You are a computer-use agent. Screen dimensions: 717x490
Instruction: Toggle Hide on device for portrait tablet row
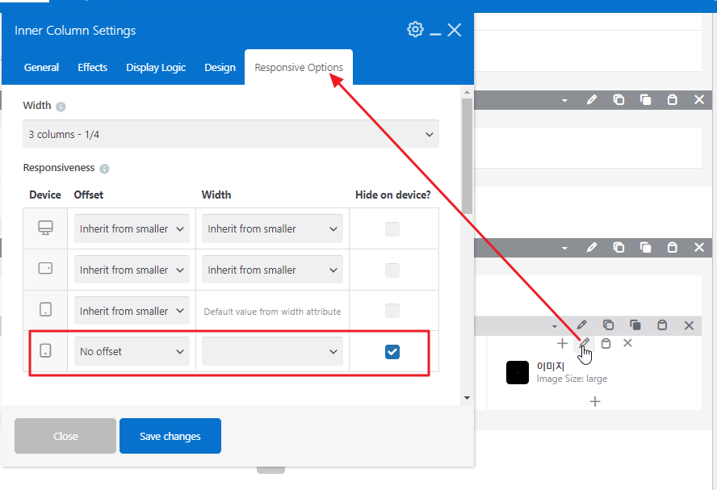392,311
